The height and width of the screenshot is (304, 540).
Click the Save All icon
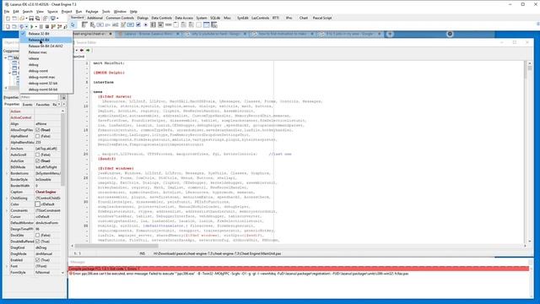(37, 19)
